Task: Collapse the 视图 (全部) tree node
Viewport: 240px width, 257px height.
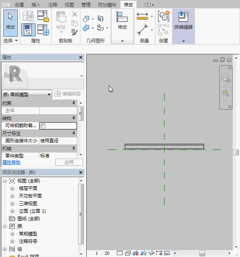Action: click(x=5, y=181)
